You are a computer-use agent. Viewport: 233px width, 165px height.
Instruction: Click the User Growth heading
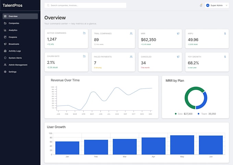click(x=56, y=127)
